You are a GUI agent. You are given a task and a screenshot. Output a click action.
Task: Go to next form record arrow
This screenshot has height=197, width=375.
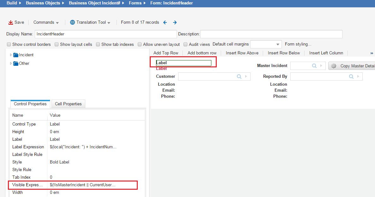pos(175,22)
